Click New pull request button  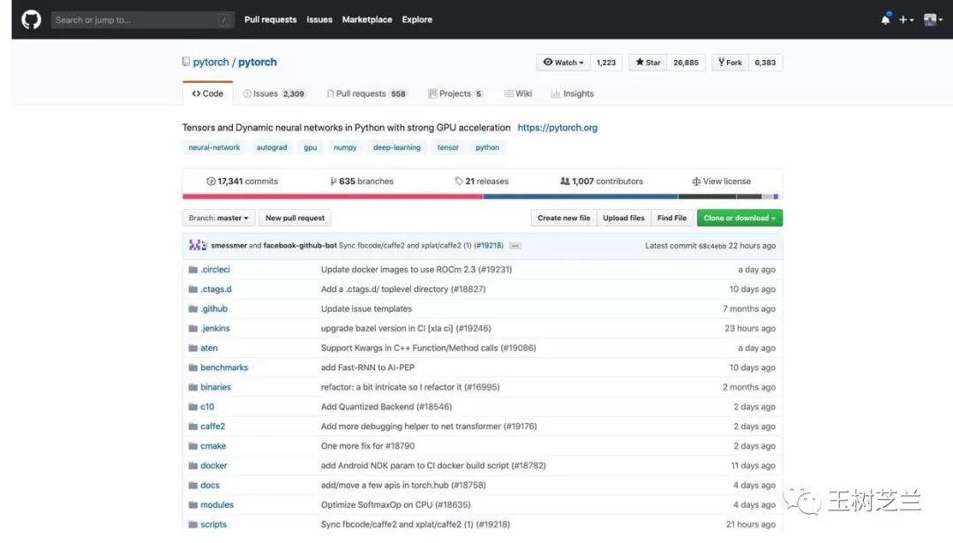295,218
